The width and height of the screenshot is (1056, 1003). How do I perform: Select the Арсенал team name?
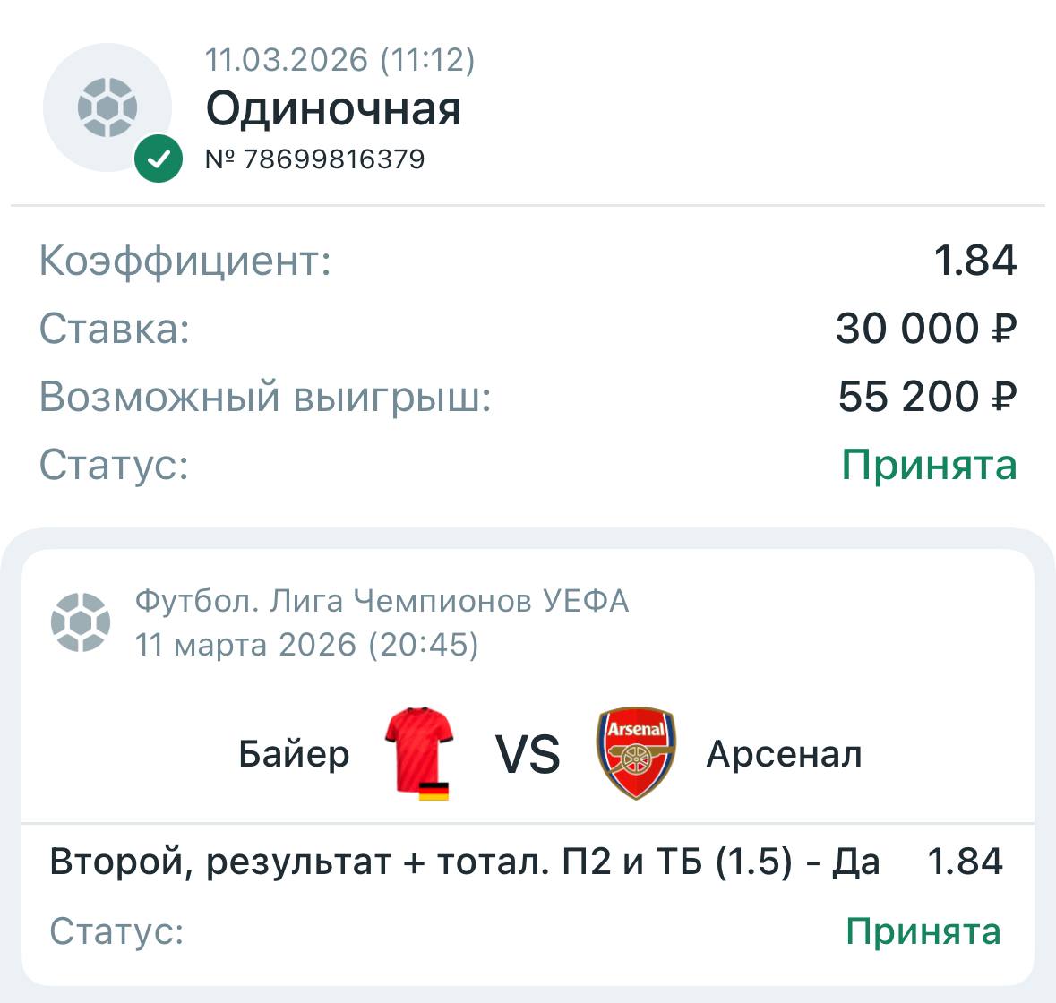[x=784, y=754]
